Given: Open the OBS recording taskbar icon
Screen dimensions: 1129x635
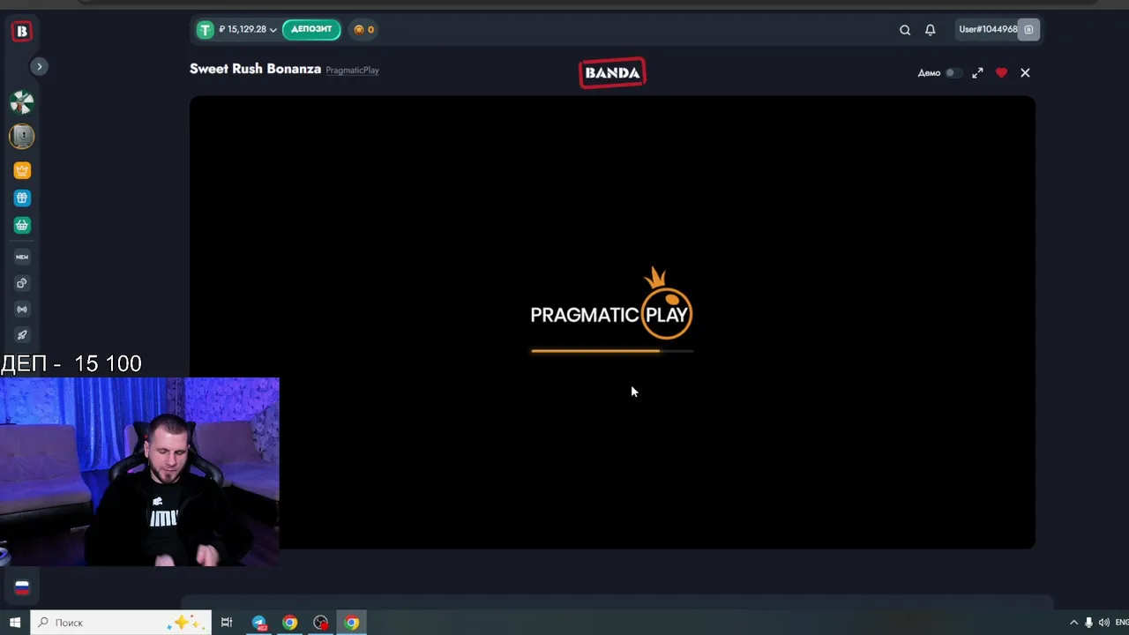Looking at the screenshot, I should coord(320,623).
